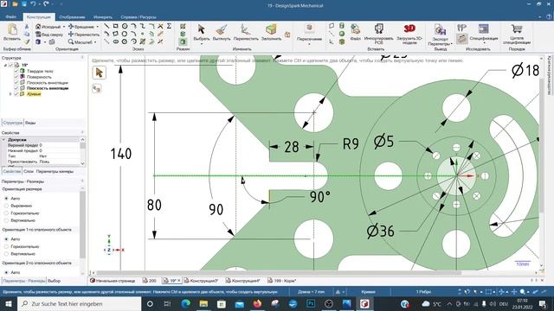Click the quick guide help icon at ribbon right
Screen dimensions: 554x311
tap(549, 17)
